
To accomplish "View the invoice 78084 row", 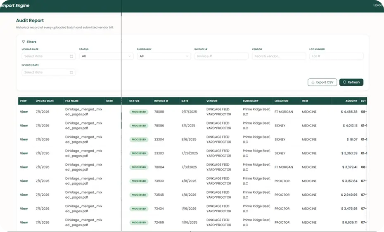I will click(24, 167).
